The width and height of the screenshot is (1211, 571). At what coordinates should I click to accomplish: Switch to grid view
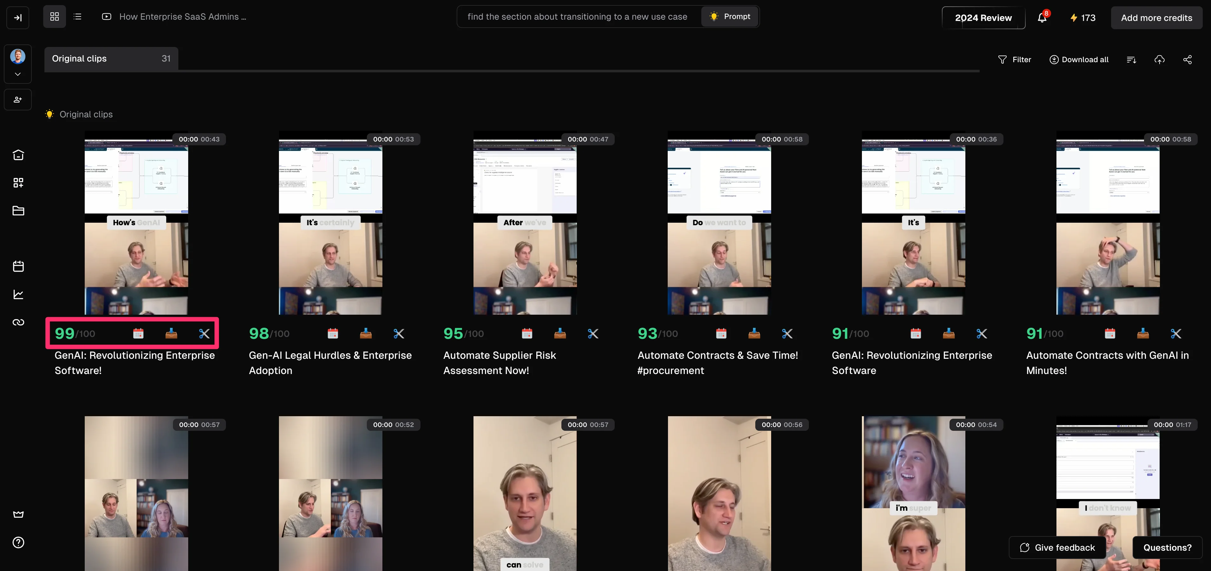[55, 17]
